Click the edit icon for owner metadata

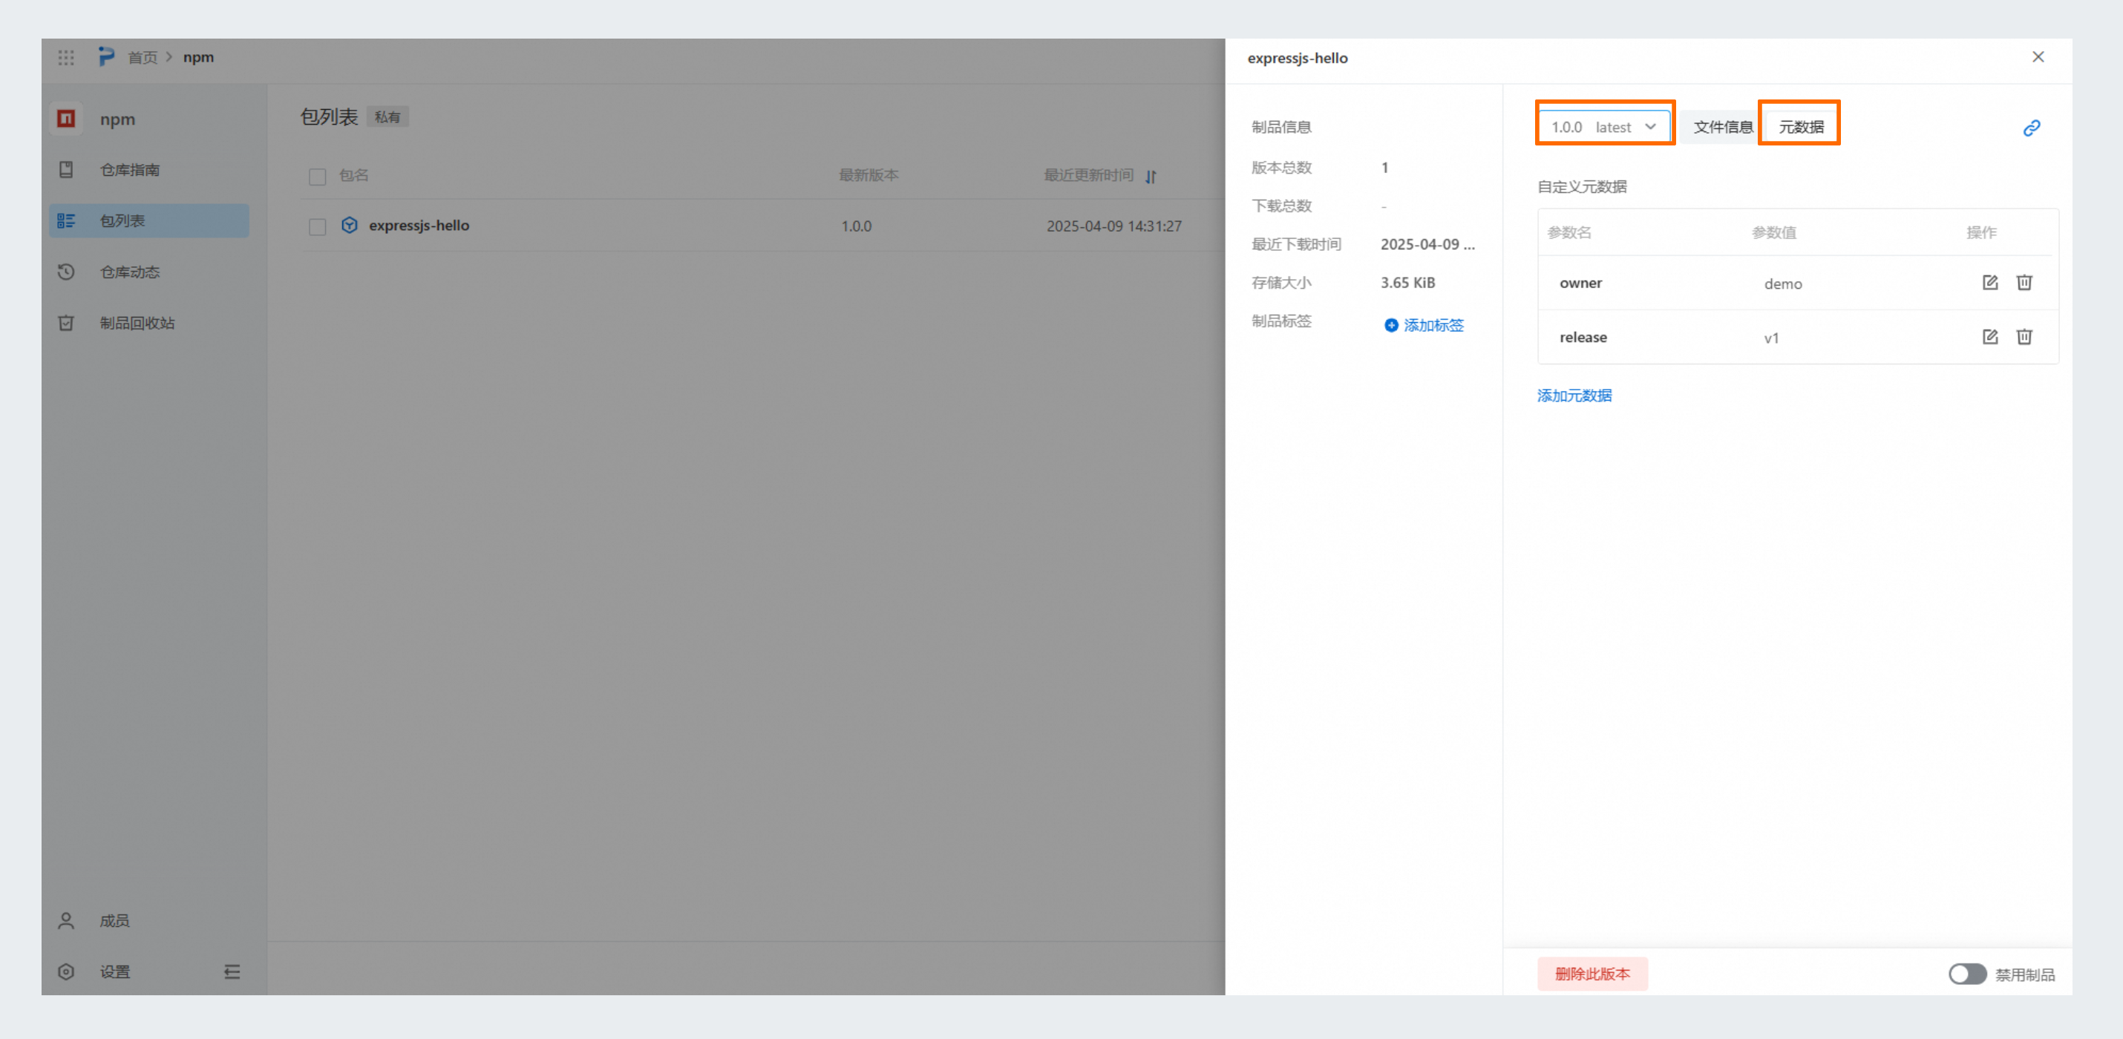tap(1989, 283)
